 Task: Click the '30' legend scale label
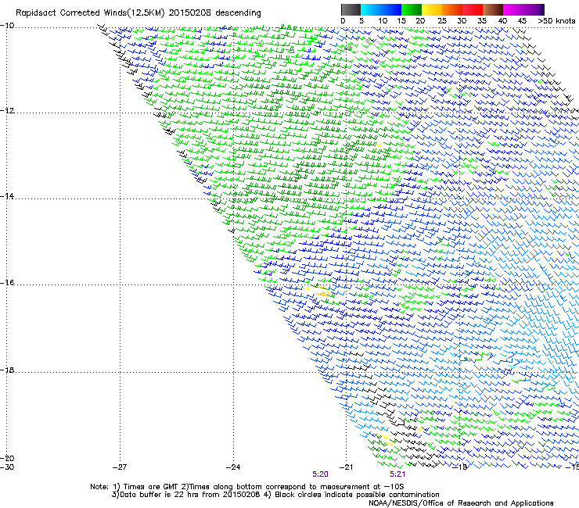[462, 21]
